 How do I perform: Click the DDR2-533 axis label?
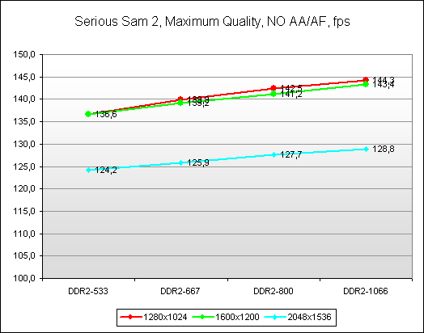coord(88,291)
